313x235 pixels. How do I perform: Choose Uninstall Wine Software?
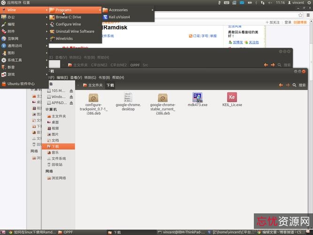75,31
